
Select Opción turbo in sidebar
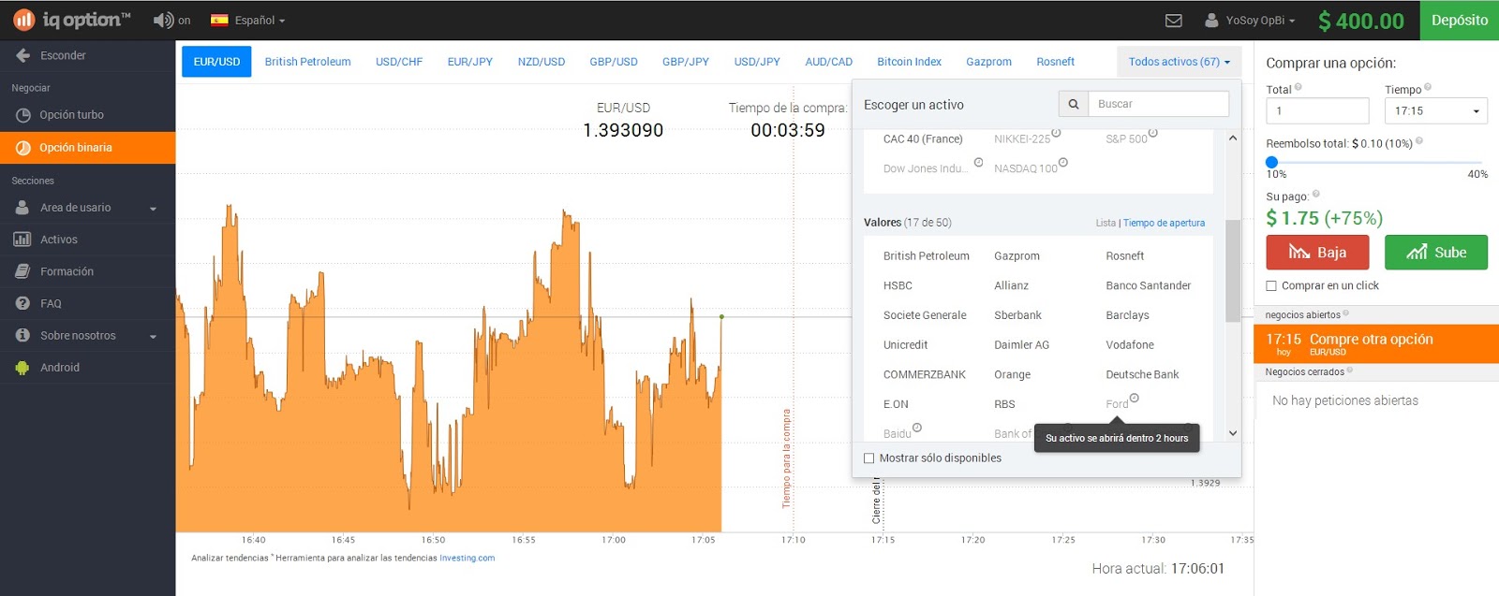tap(87, 115)
